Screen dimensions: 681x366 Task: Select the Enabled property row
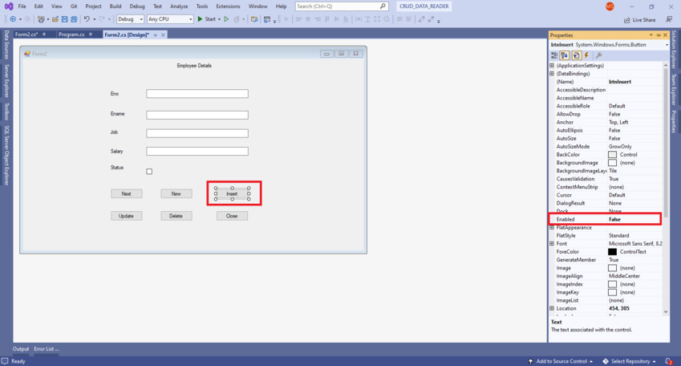606,219
